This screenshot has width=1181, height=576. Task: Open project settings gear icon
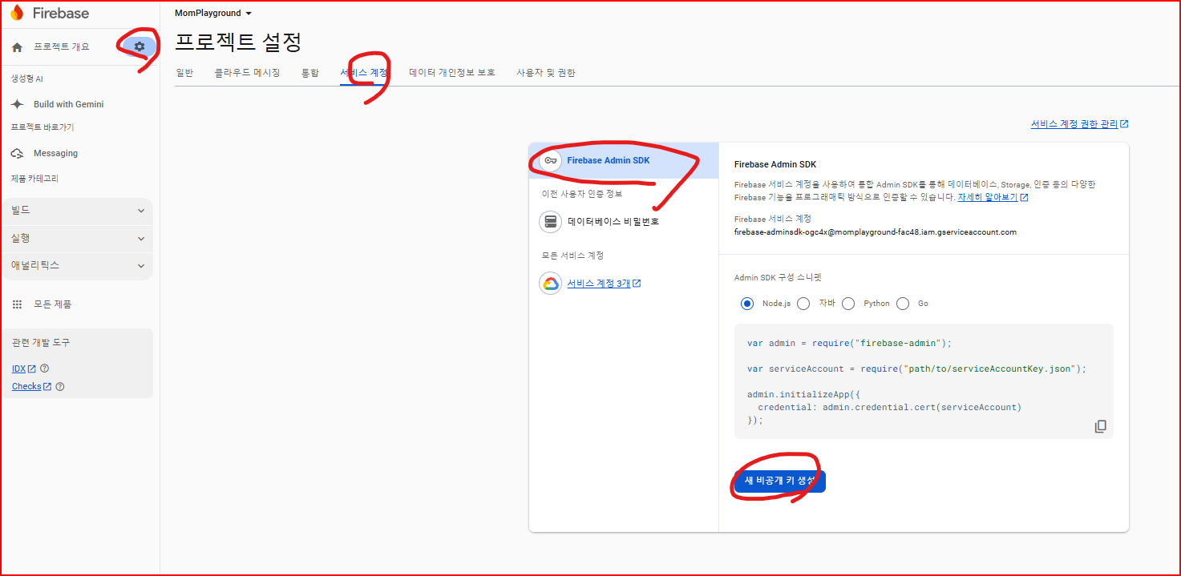[x=140, y=47]
